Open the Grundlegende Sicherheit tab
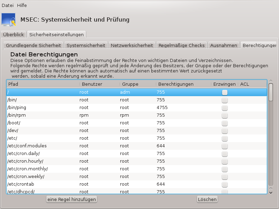 33,45
